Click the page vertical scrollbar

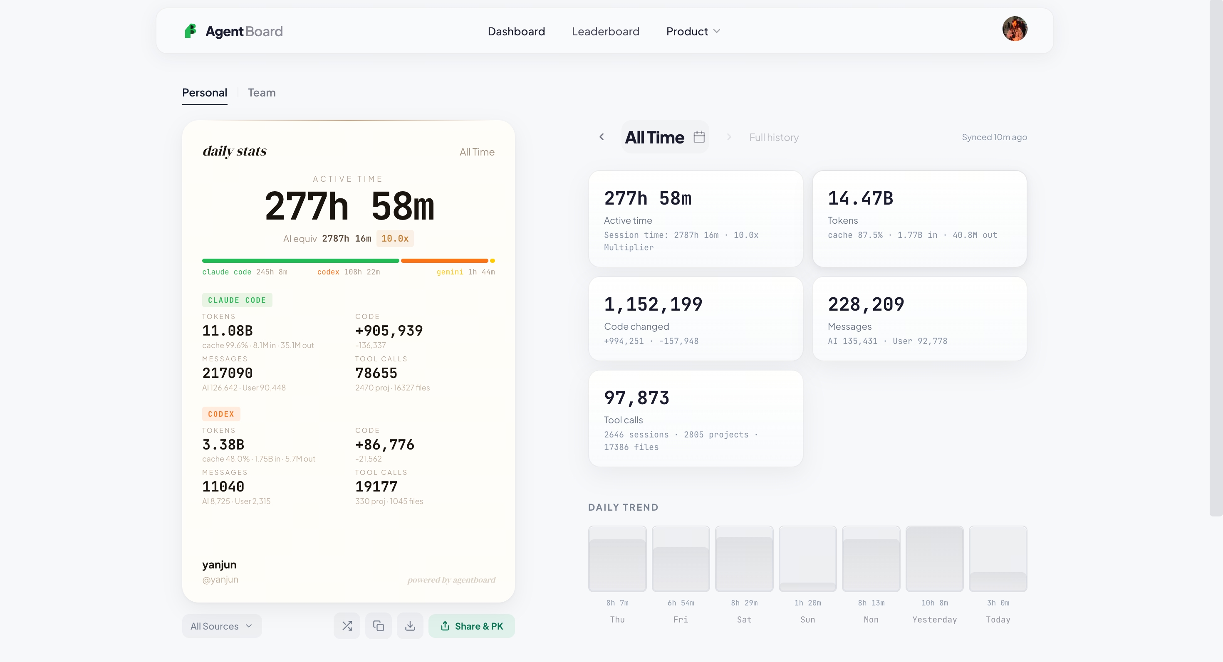(1216, 258)
